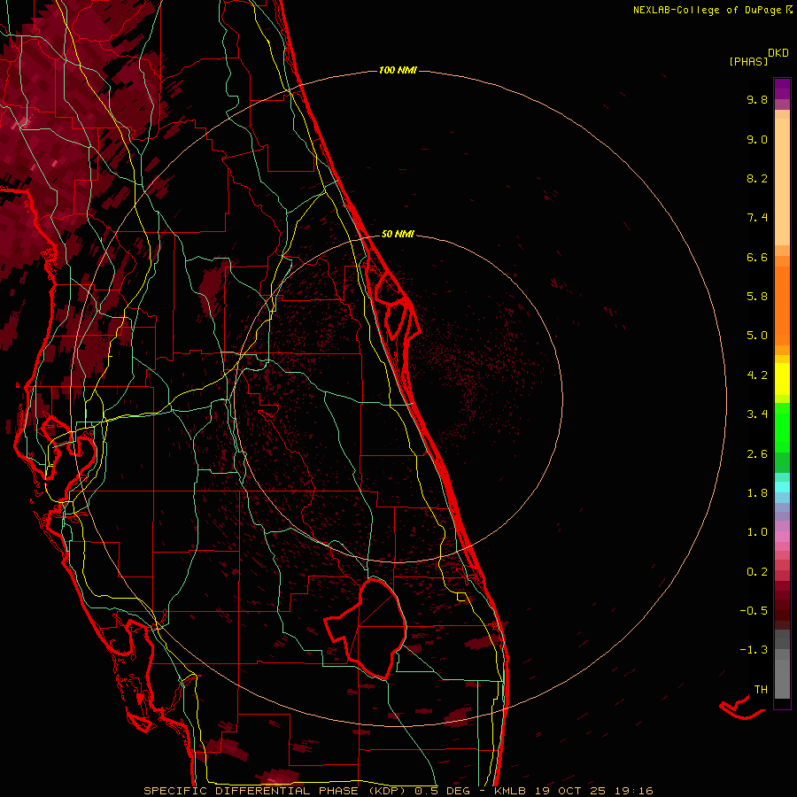Click the bright green segment of the color bar
This screenshot has height=797, width=797.
pyautogui.click(x=782, y=427)
